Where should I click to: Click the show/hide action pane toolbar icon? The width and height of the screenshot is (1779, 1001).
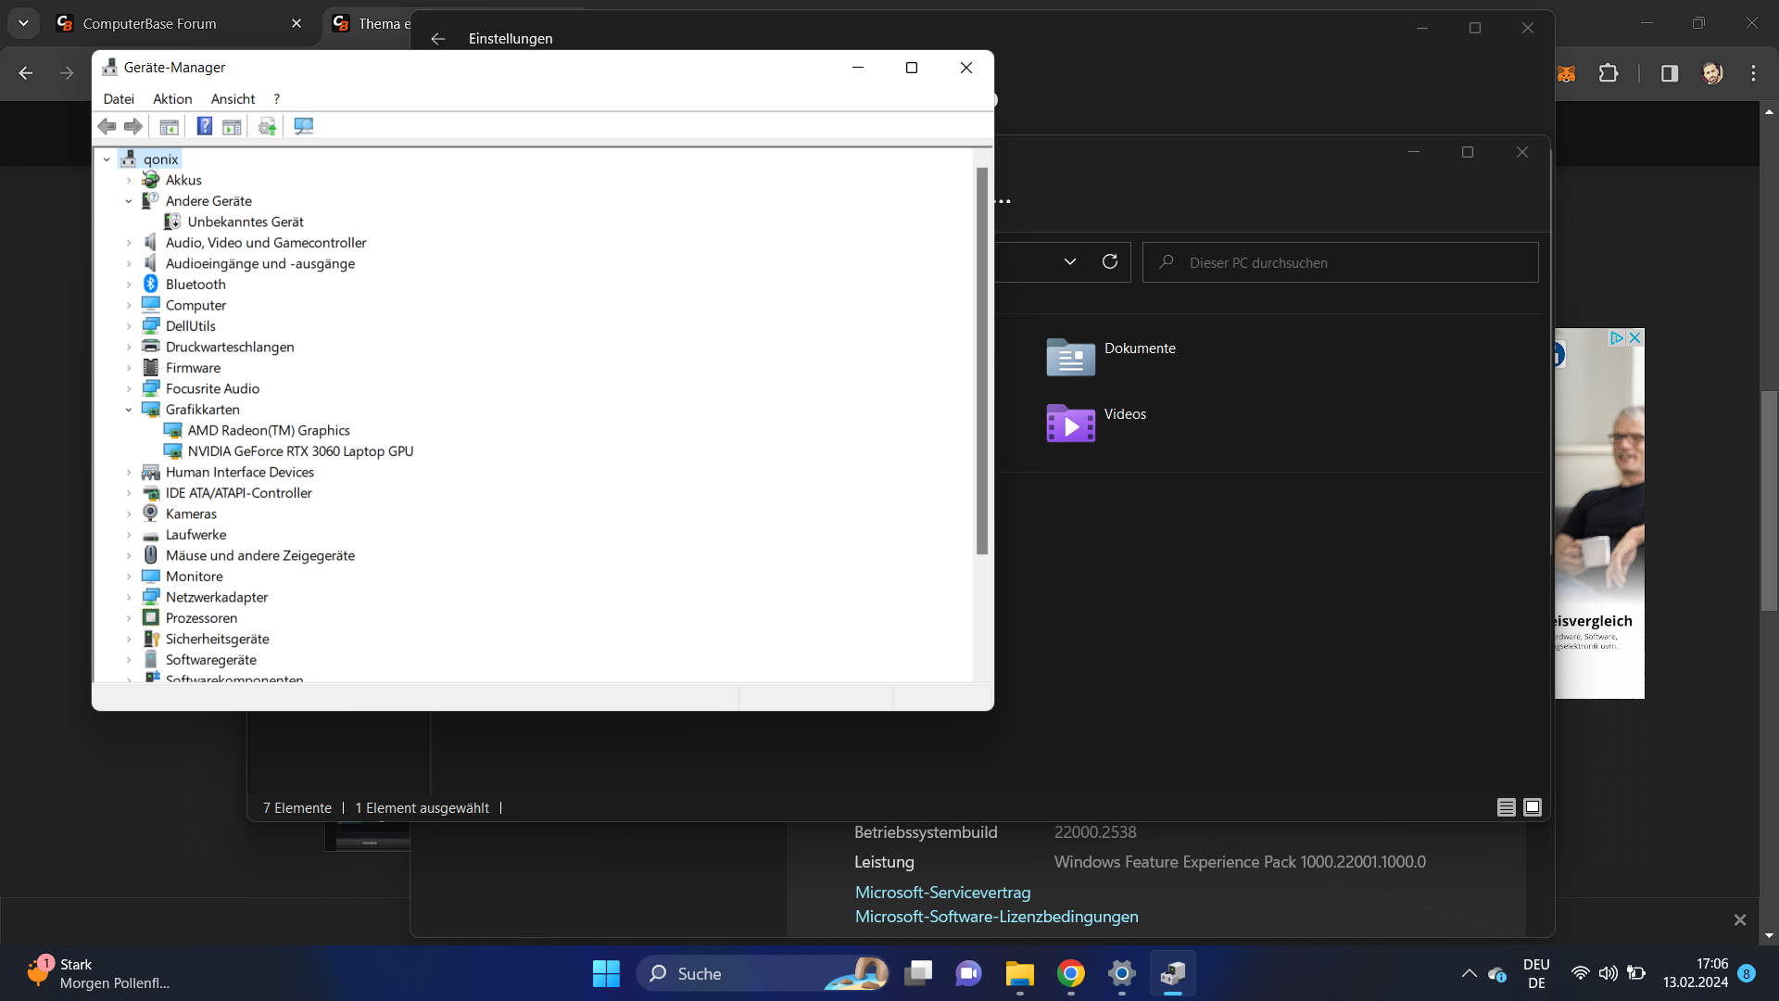232,126
